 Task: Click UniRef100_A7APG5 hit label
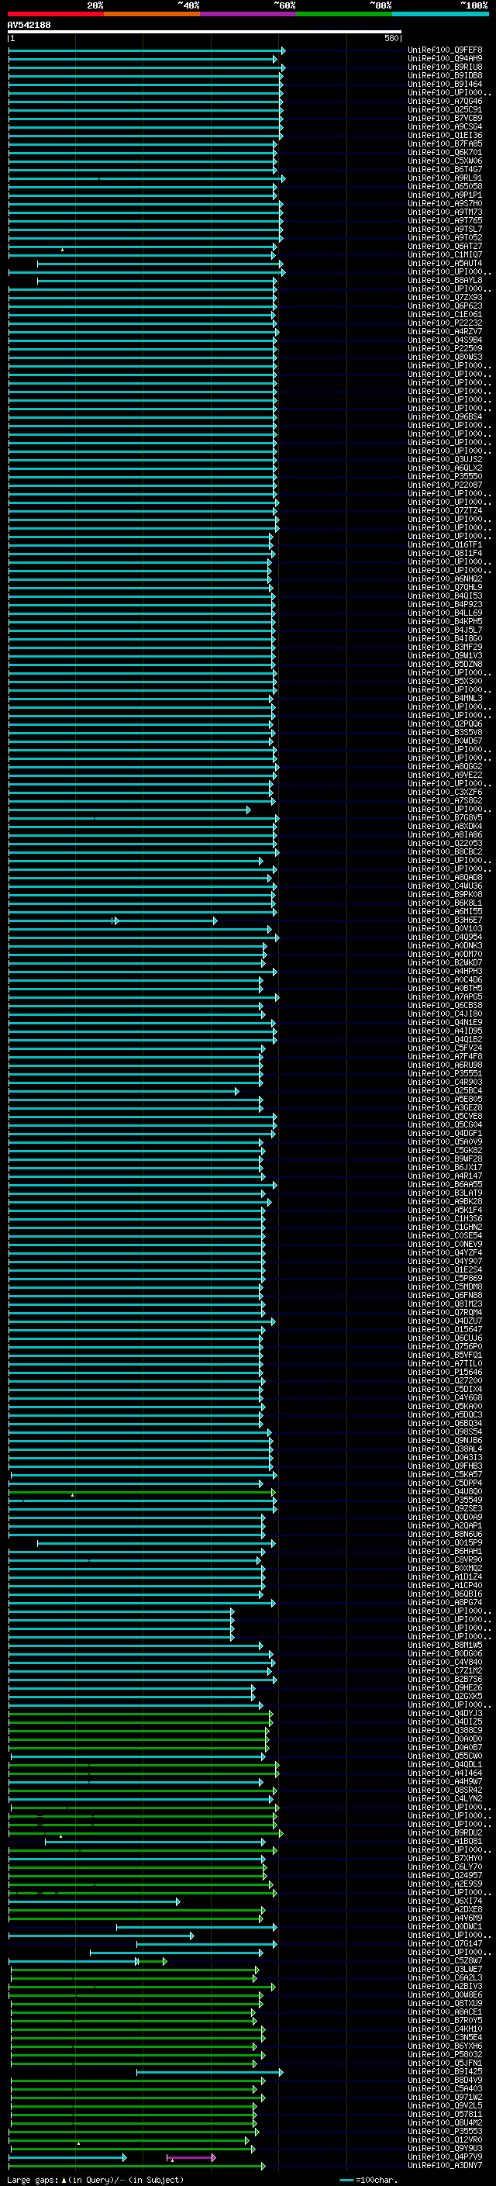point(445,996)
